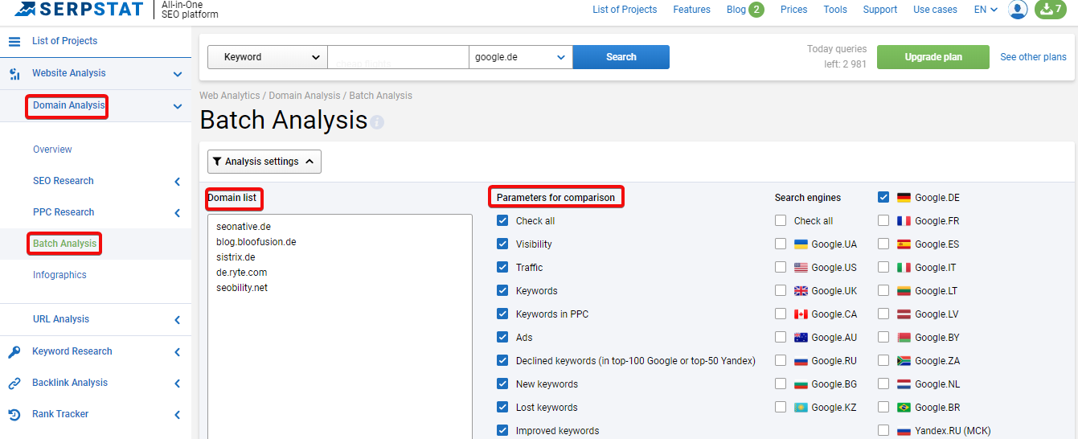
Task: Click the German flag for Google.DE
Action: coord(904,198)
